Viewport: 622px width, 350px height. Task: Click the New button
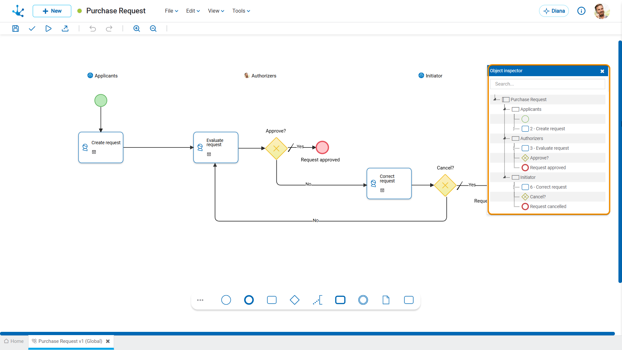pyautogui.click(x=52, y=11)
